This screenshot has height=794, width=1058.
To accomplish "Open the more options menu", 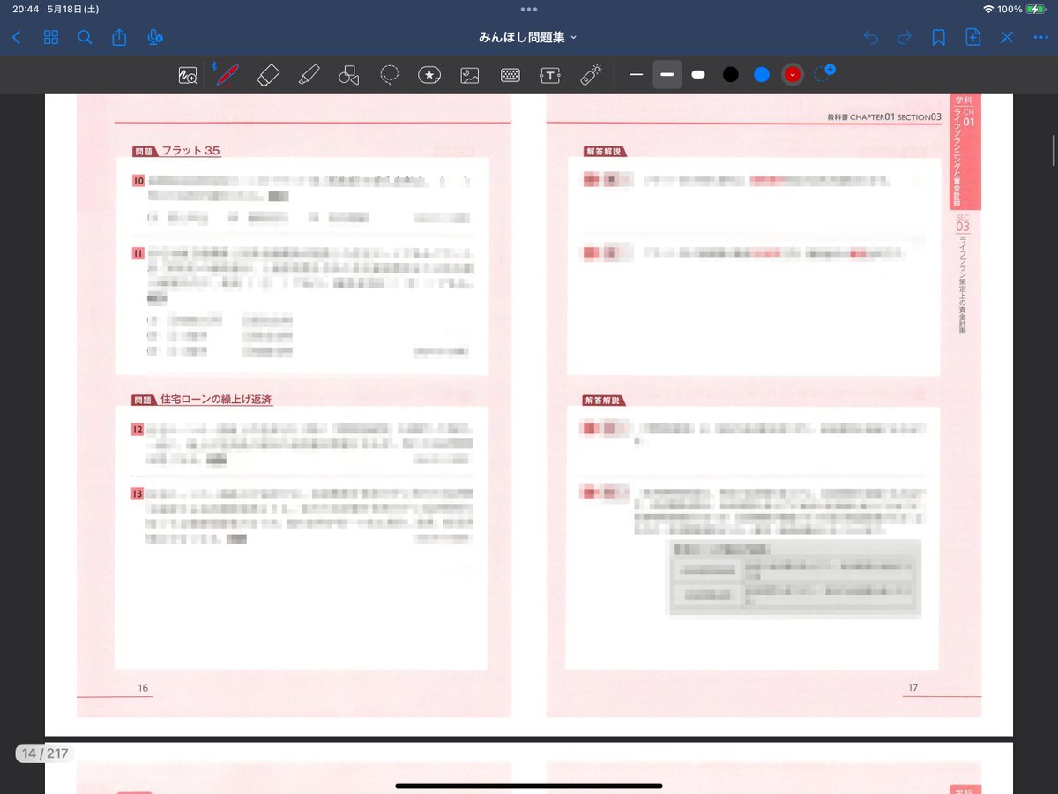I will tap(1040, 37).
